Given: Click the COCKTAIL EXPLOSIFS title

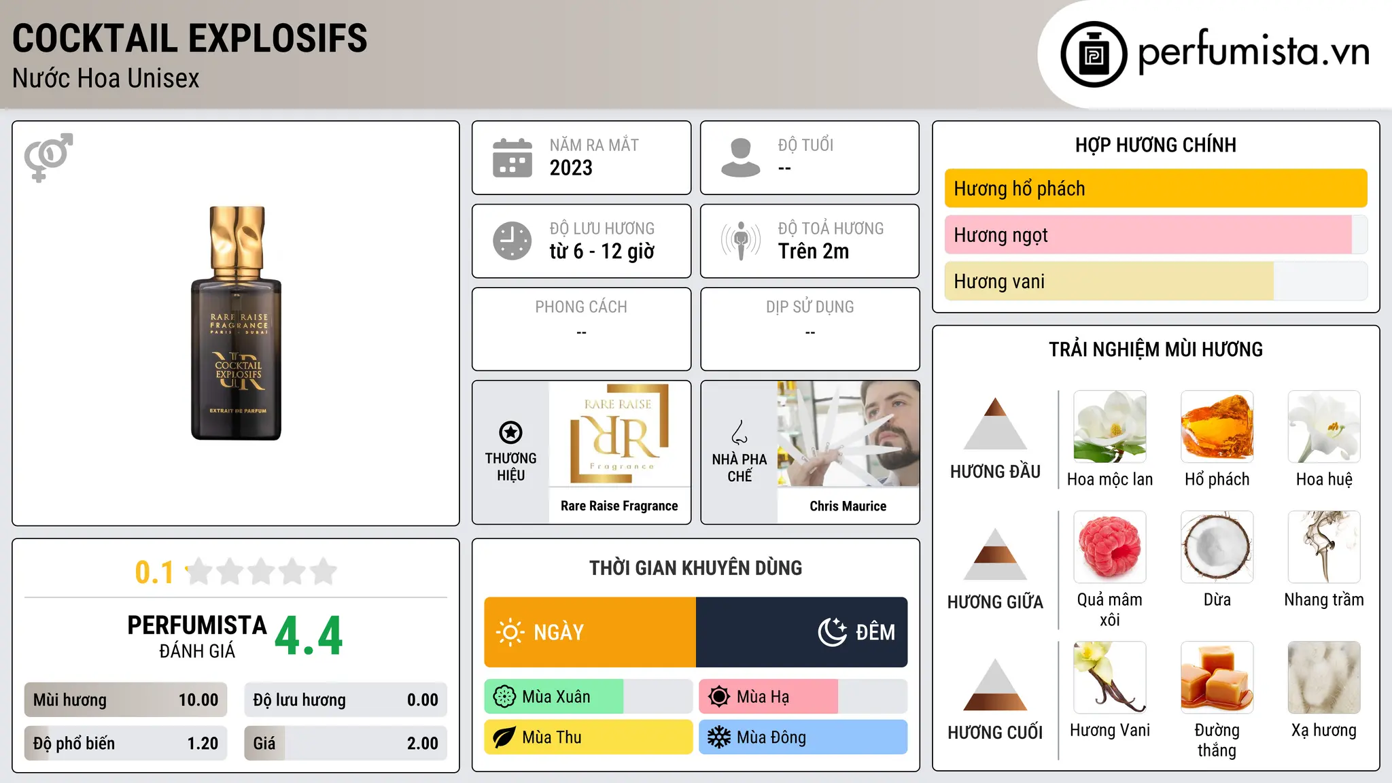Looking at the screenshot, I should tap(190, 39).
